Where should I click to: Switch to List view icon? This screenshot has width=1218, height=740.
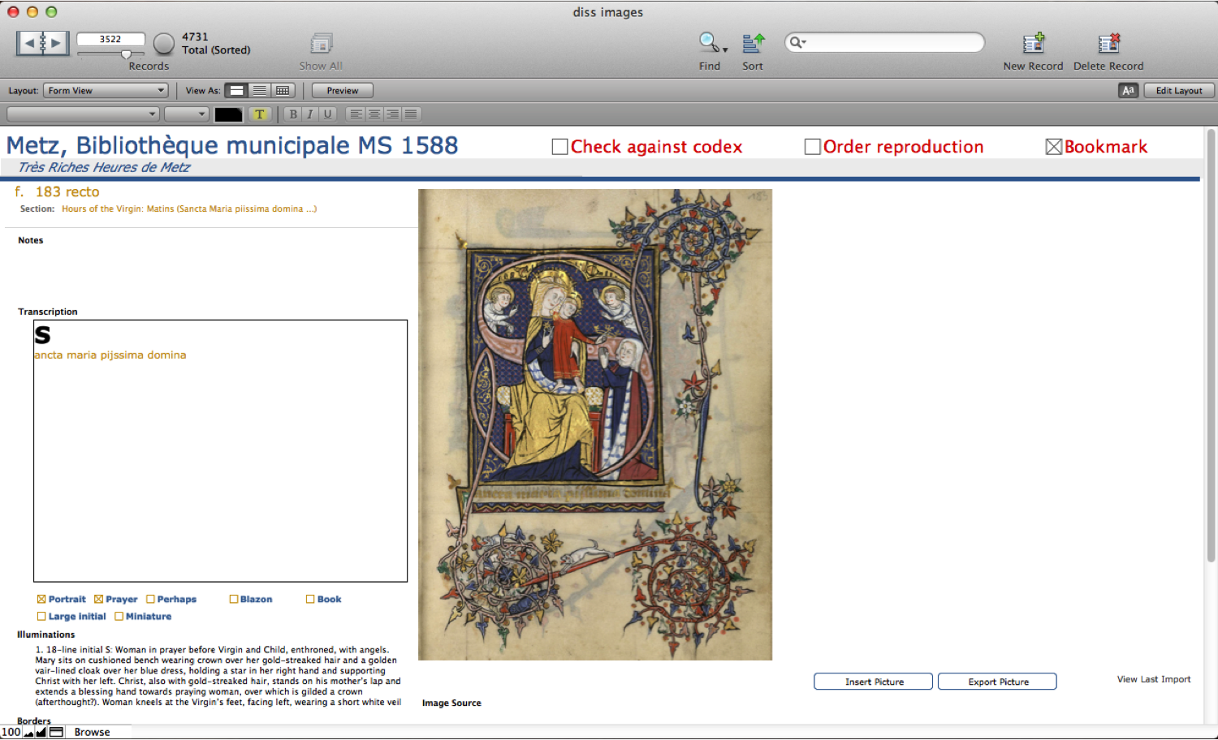tap(259, 91)
